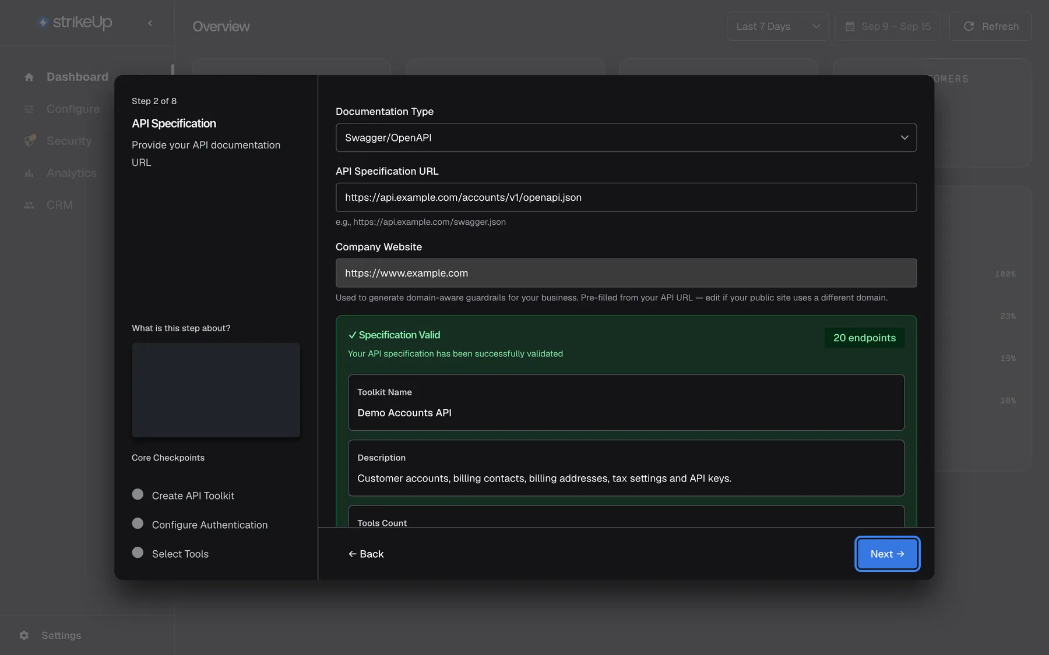Expand the Last 7 Days dropdown

tap(777, 26)
